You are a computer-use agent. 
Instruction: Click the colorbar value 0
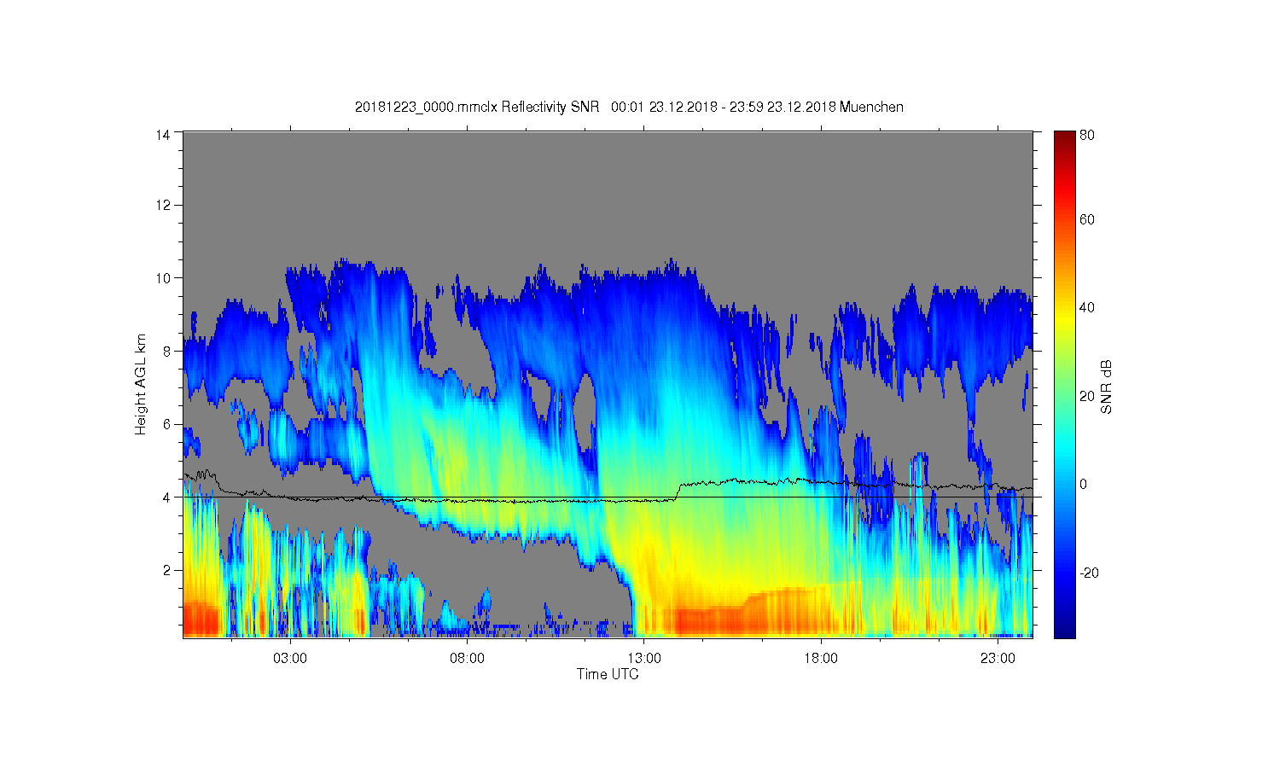[1084, 485]
